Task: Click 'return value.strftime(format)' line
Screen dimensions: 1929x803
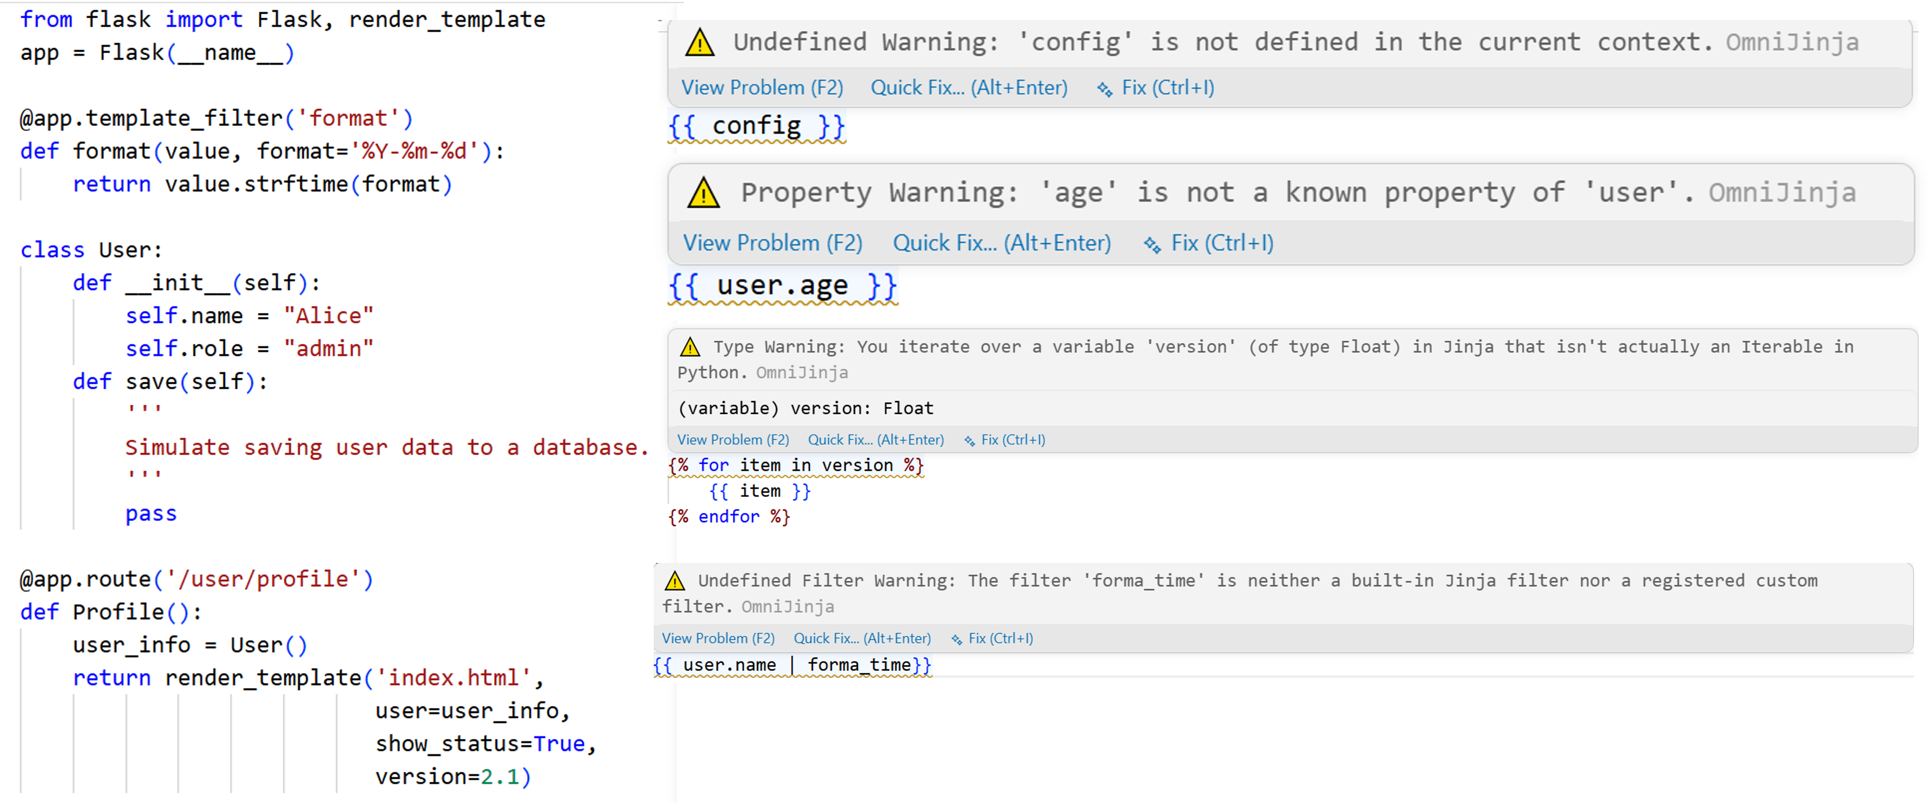Action: click(x=263, y=184)
